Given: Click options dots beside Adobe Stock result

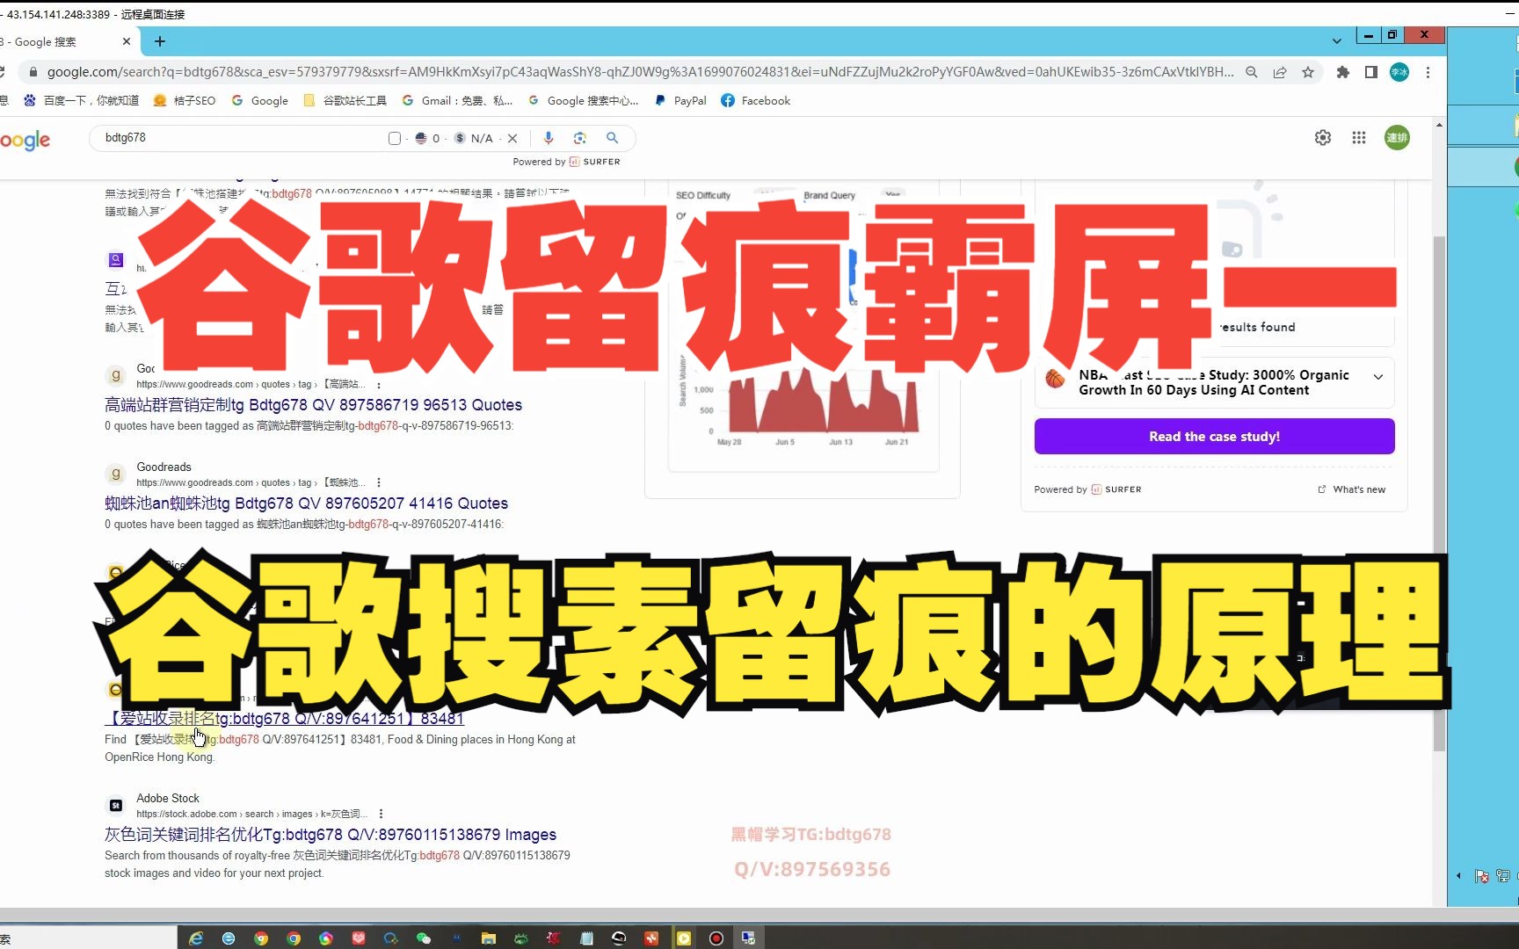Looking at the screenshot, I should [x=381, y=815].
